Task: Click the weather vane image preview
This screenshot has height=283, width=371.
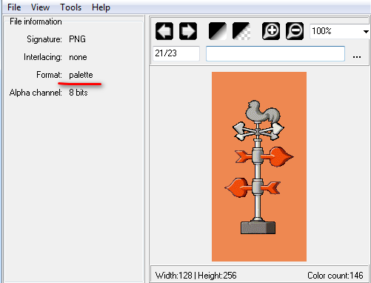Action: 259,167
